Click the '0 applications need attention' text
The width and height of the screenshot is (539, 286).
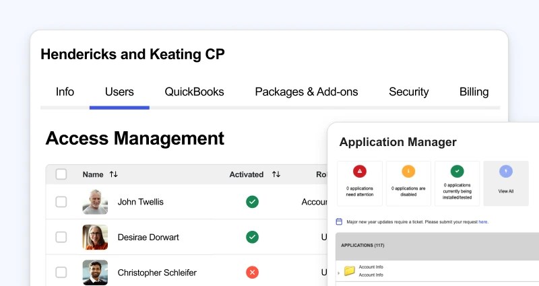click(360, 191)
